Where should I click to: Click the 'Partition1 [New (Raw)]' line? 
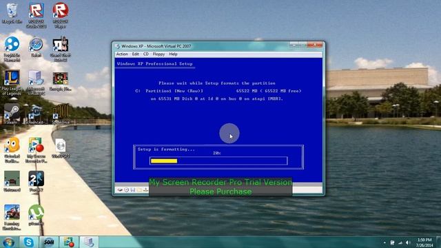point(218,91)
